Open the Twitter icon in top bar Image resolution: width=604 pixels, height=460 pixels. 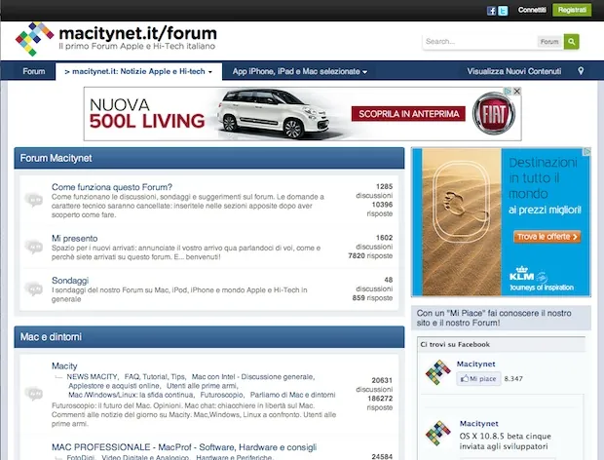coord(503,11)
